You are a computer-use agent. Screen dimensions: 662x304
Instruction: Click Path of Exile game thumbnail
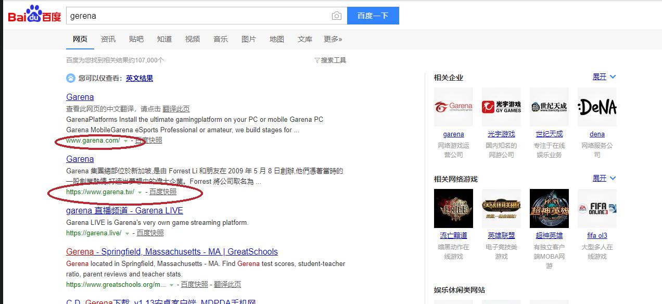tap(453, 208)
